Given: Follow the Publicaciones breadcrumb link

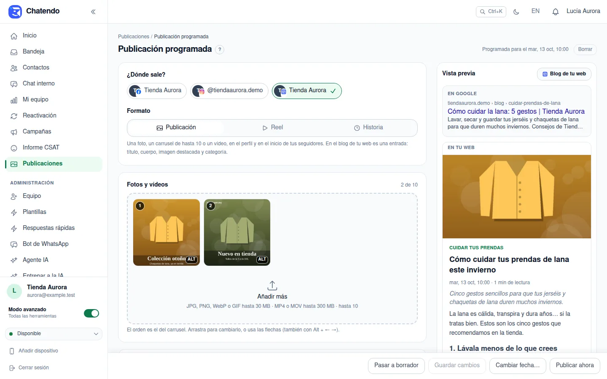Looking at the screenshot, I should [134, 37].
